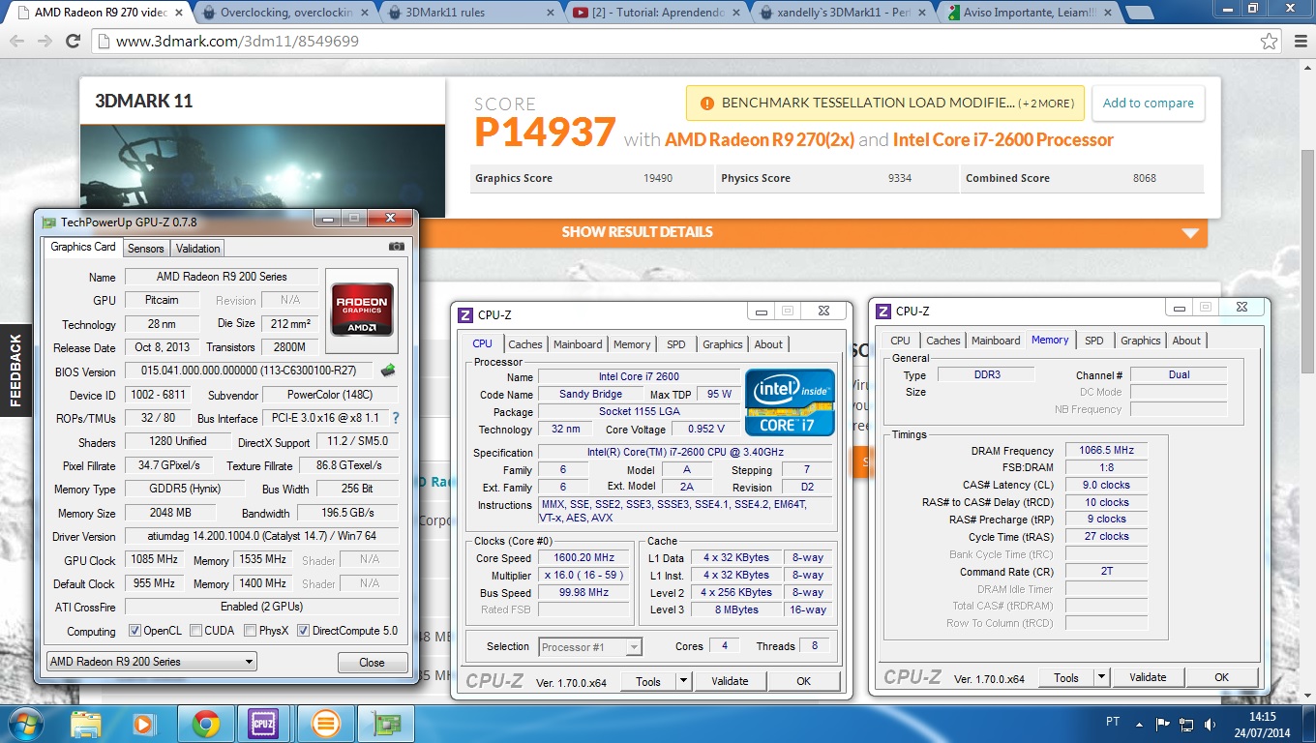Image resolution: width=1316 pixels, height=743 pixels.
Task: Open Tools dropdown arrow in Memory tab window
Action: coord(1102,677)
